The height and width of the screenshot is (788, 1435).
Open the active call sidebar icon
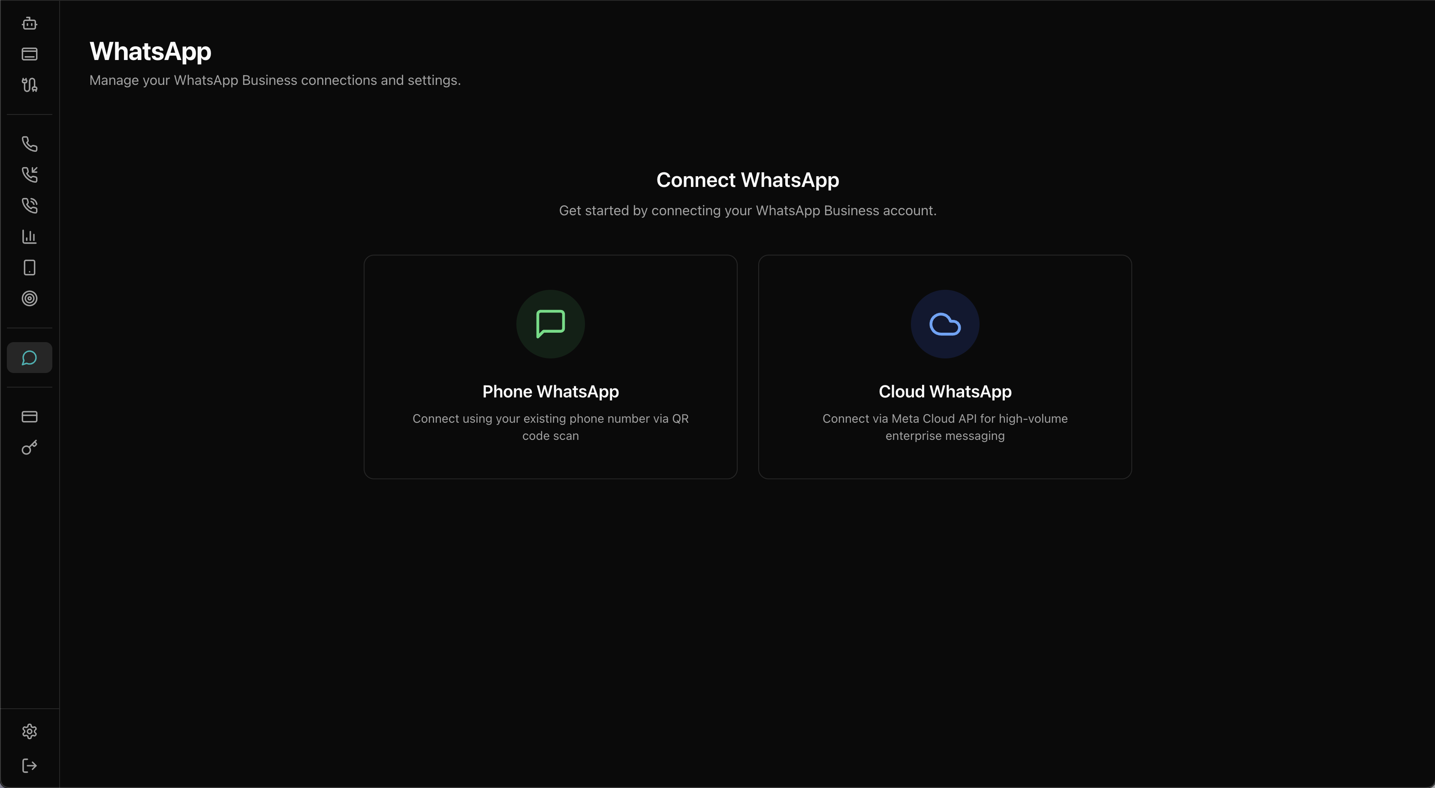[30, 205]
